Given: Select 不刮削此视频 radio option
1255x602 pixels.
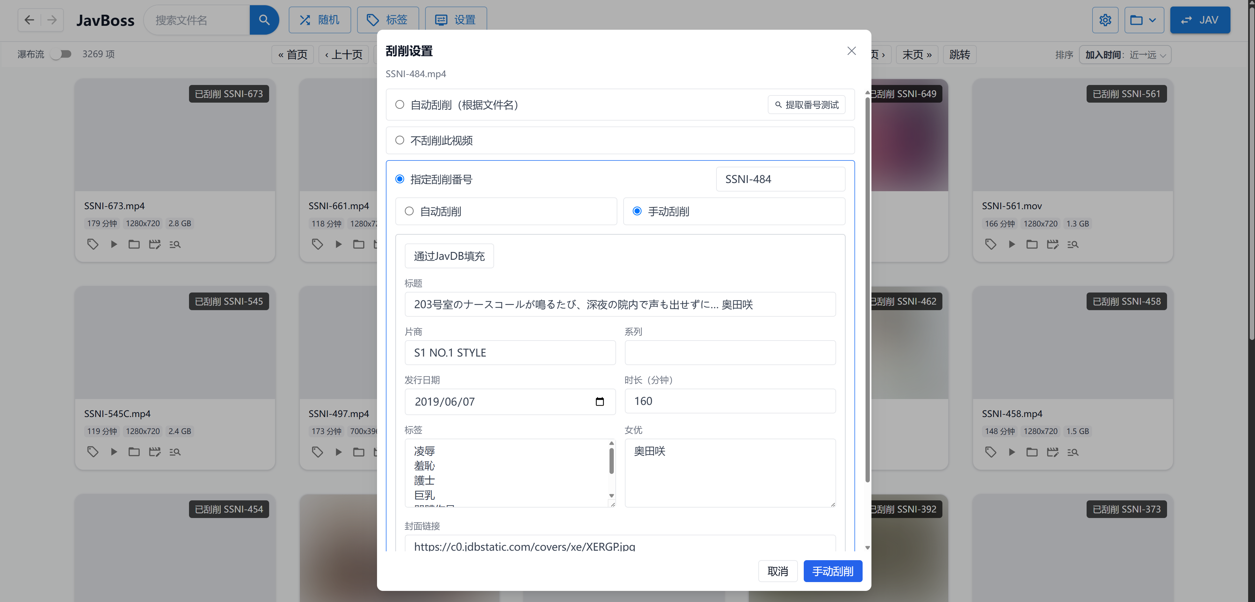Looking at the screenshot, I should pos(400,140).
